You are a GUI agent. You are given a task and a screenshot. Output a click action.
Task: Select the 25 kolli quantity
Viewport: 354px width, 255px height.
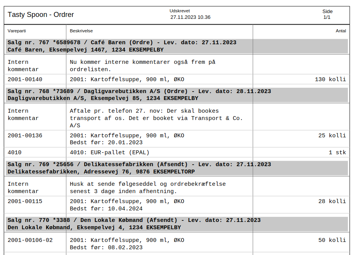pos(332,136)
